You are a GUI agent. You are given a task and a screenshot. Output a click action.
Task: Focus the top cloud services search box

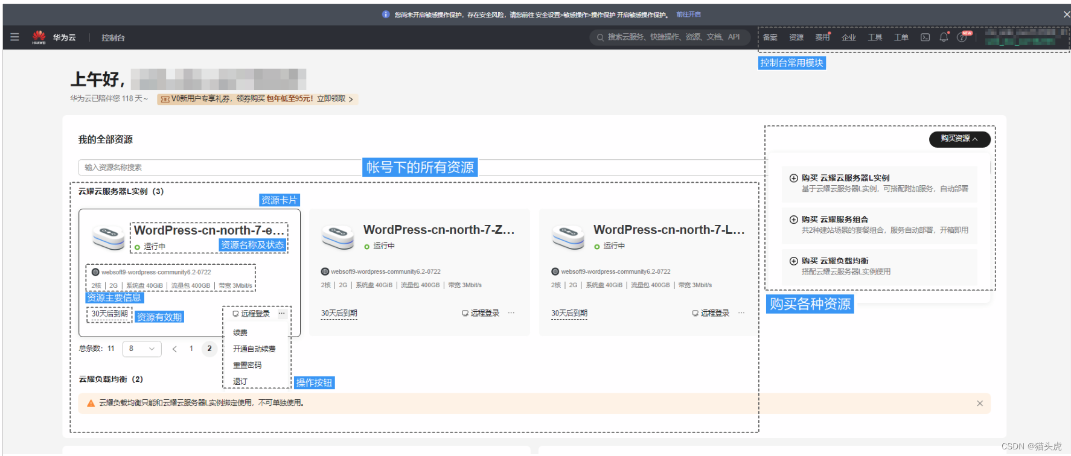tap(670, 37)
